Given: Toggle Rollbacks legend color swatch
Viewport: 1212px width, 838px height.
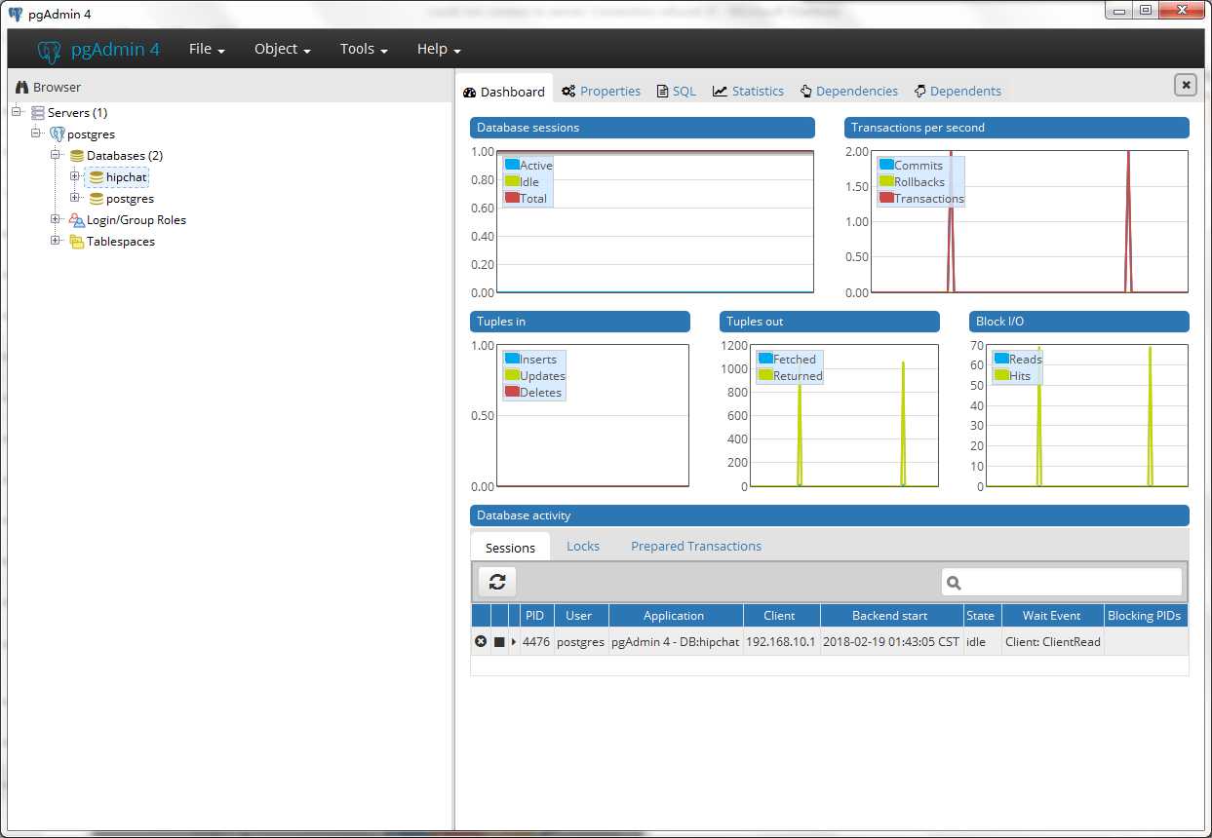Looking at the screenshot, I should (x=886, y=181).
